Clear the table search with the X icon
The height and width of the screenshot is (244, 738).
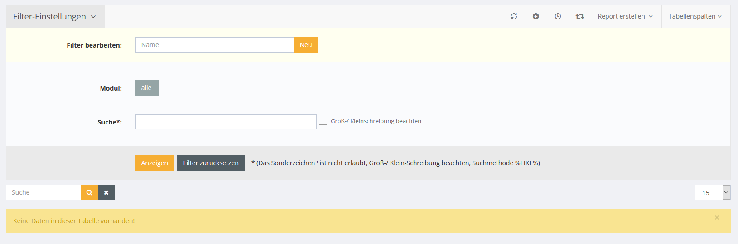106,192
